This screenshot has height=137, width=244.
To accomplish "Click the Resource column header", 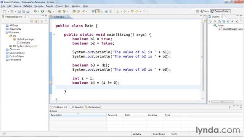I will coord(115,115).
